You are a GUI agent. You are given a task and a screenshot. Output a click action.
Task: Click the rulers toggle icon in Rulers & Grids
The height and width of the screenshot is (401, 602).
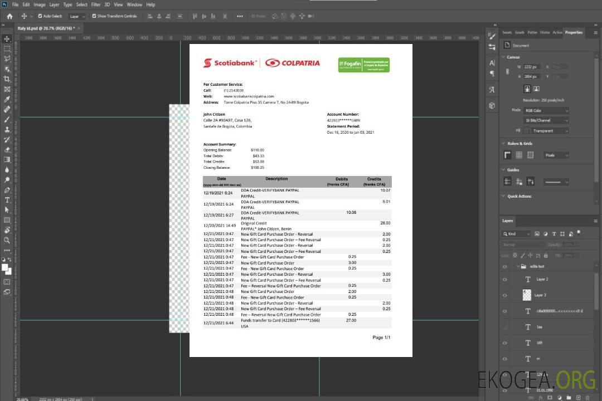point(507,155)
